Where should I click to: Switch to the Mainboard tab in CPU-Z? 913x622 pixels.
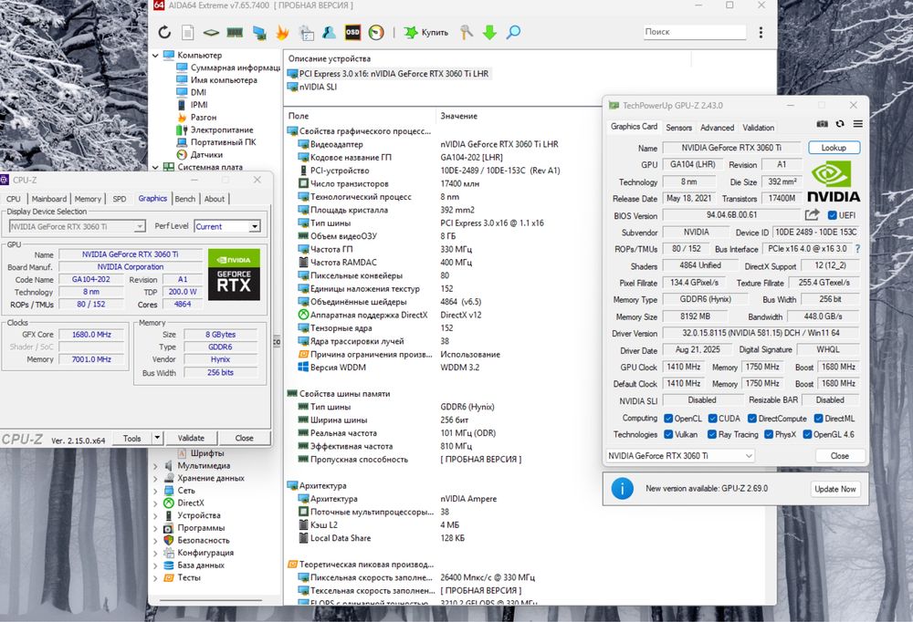tap(49, 199)
